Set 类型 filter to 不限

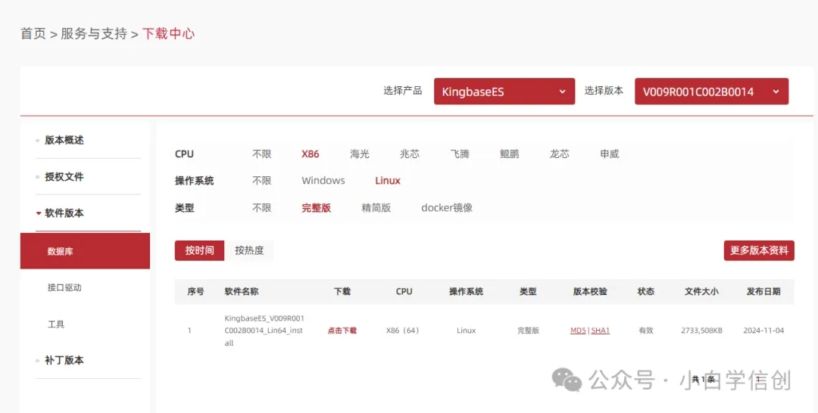261,208
